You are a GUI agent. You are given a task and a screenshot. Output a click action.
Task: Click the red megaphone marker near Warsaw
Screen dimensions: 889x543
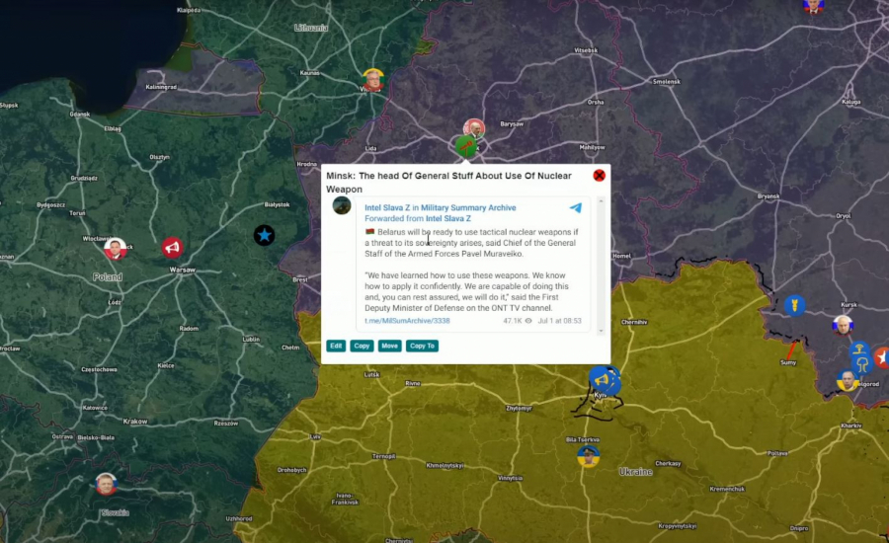[x=173, y=247]
